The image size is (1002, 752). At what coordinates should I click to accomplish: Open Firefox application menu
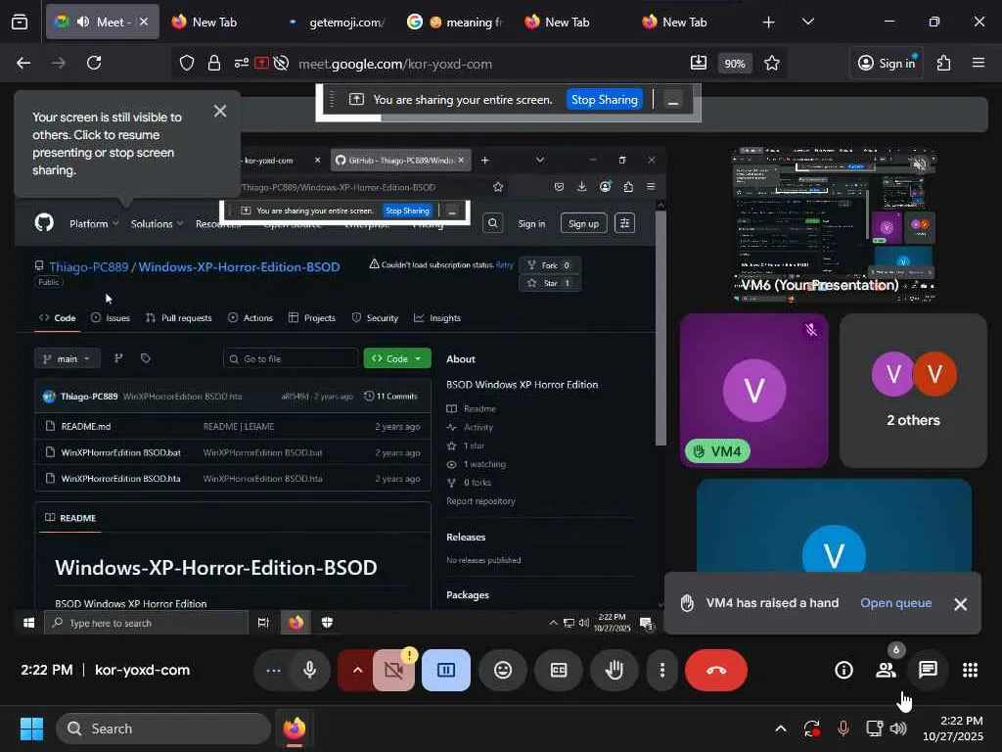pos(979,63)
